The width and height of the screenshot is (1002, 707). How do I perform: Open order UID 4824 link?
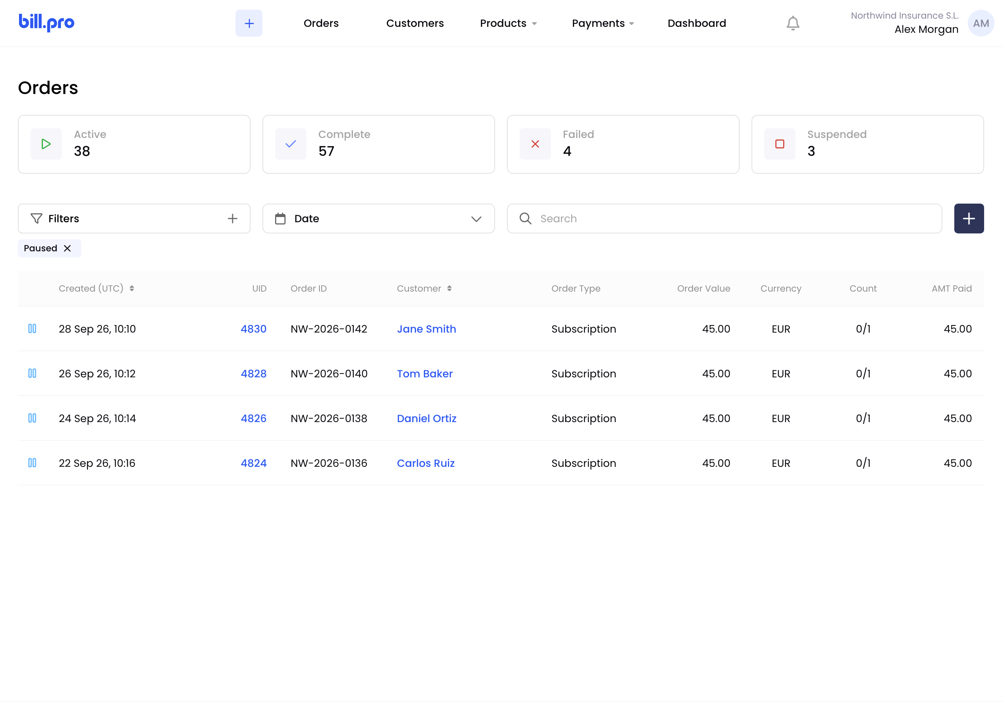[x=253, y=463]
